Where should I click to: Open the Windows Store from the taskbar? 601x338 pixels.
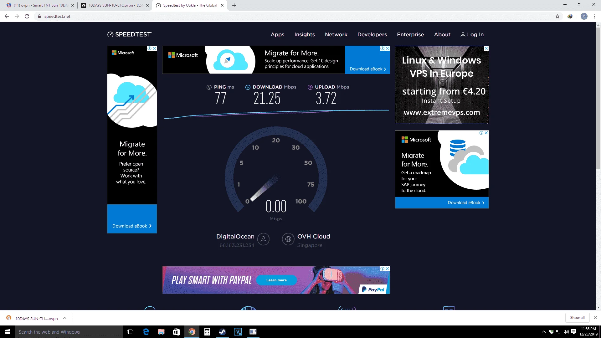pos(177,332)
